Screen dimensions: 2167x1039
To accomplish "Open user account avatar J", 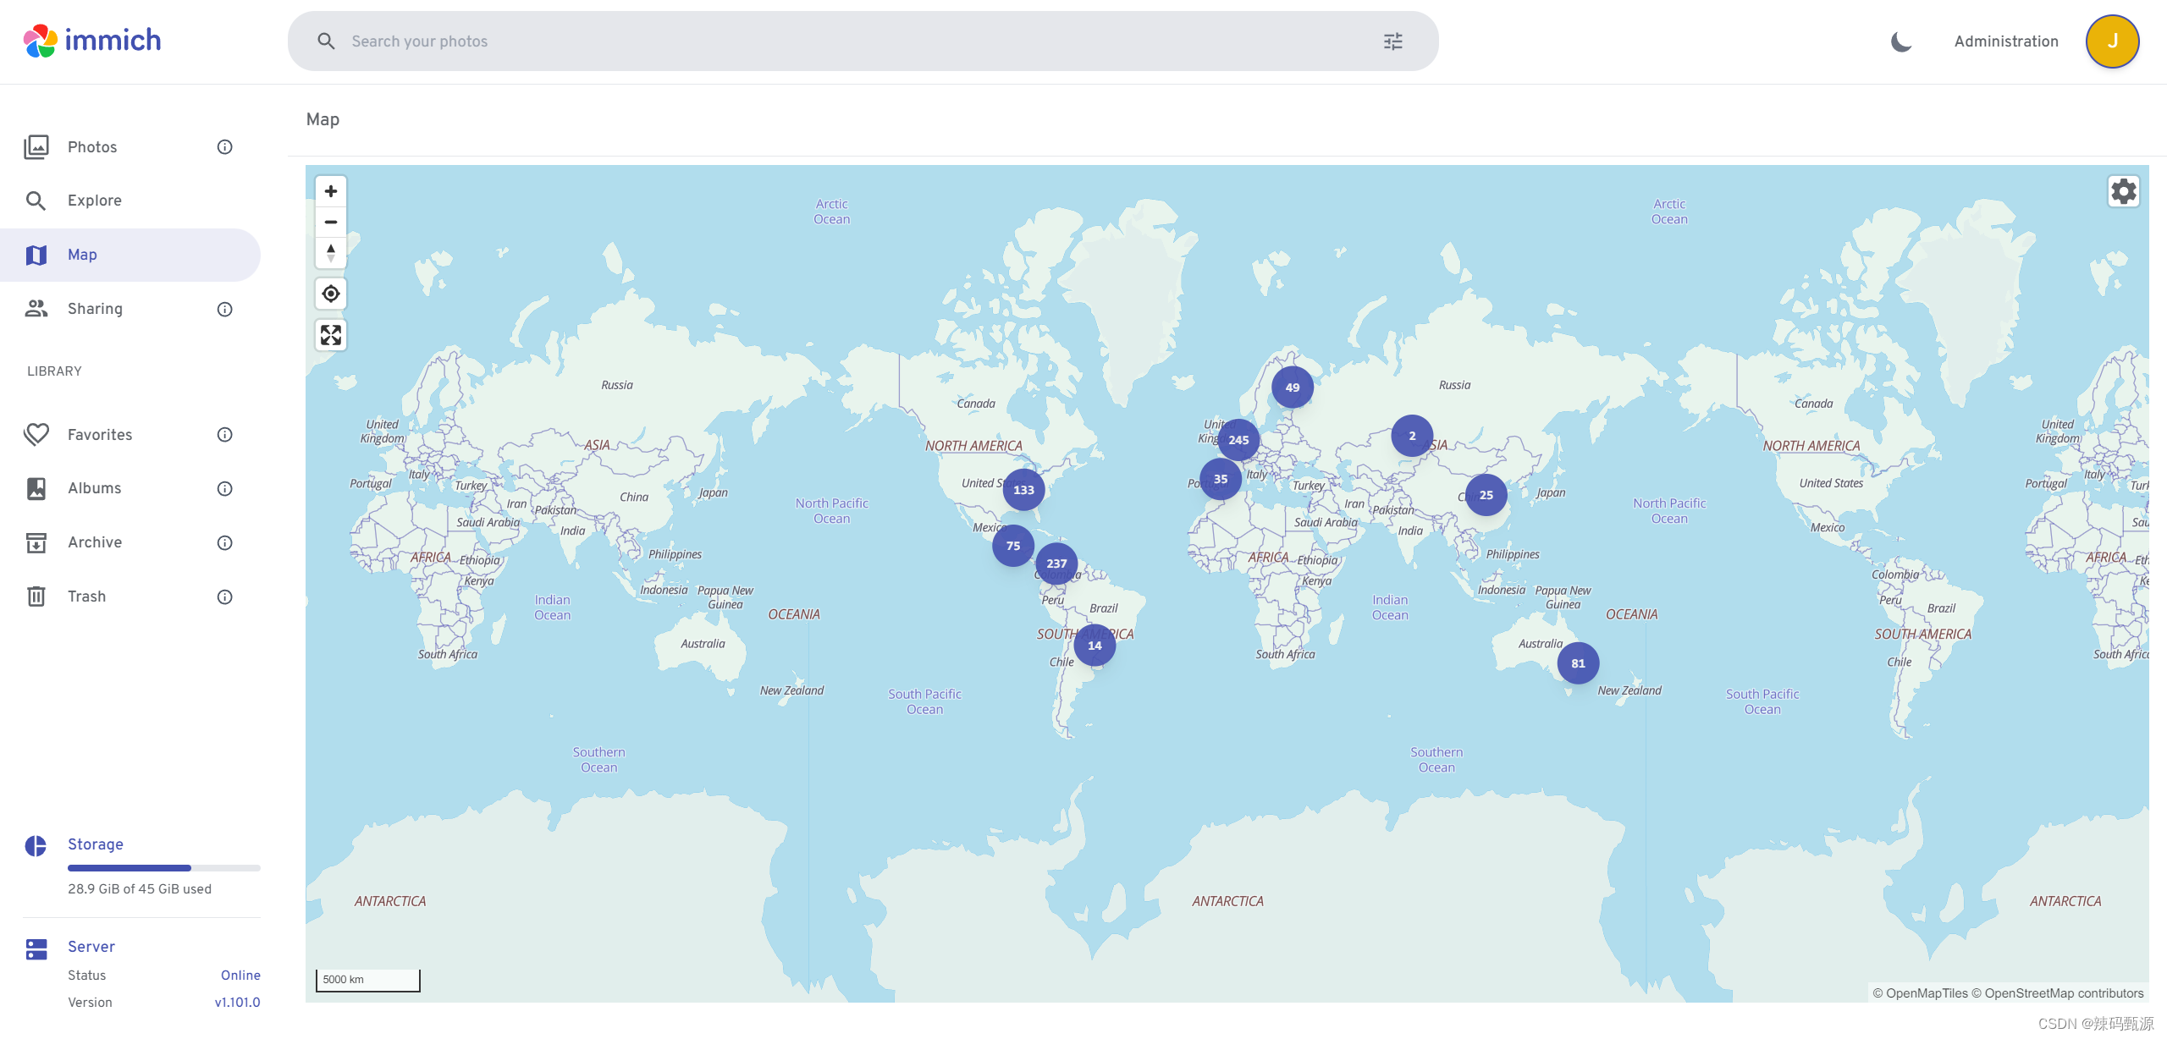I will coord(2112,41).
